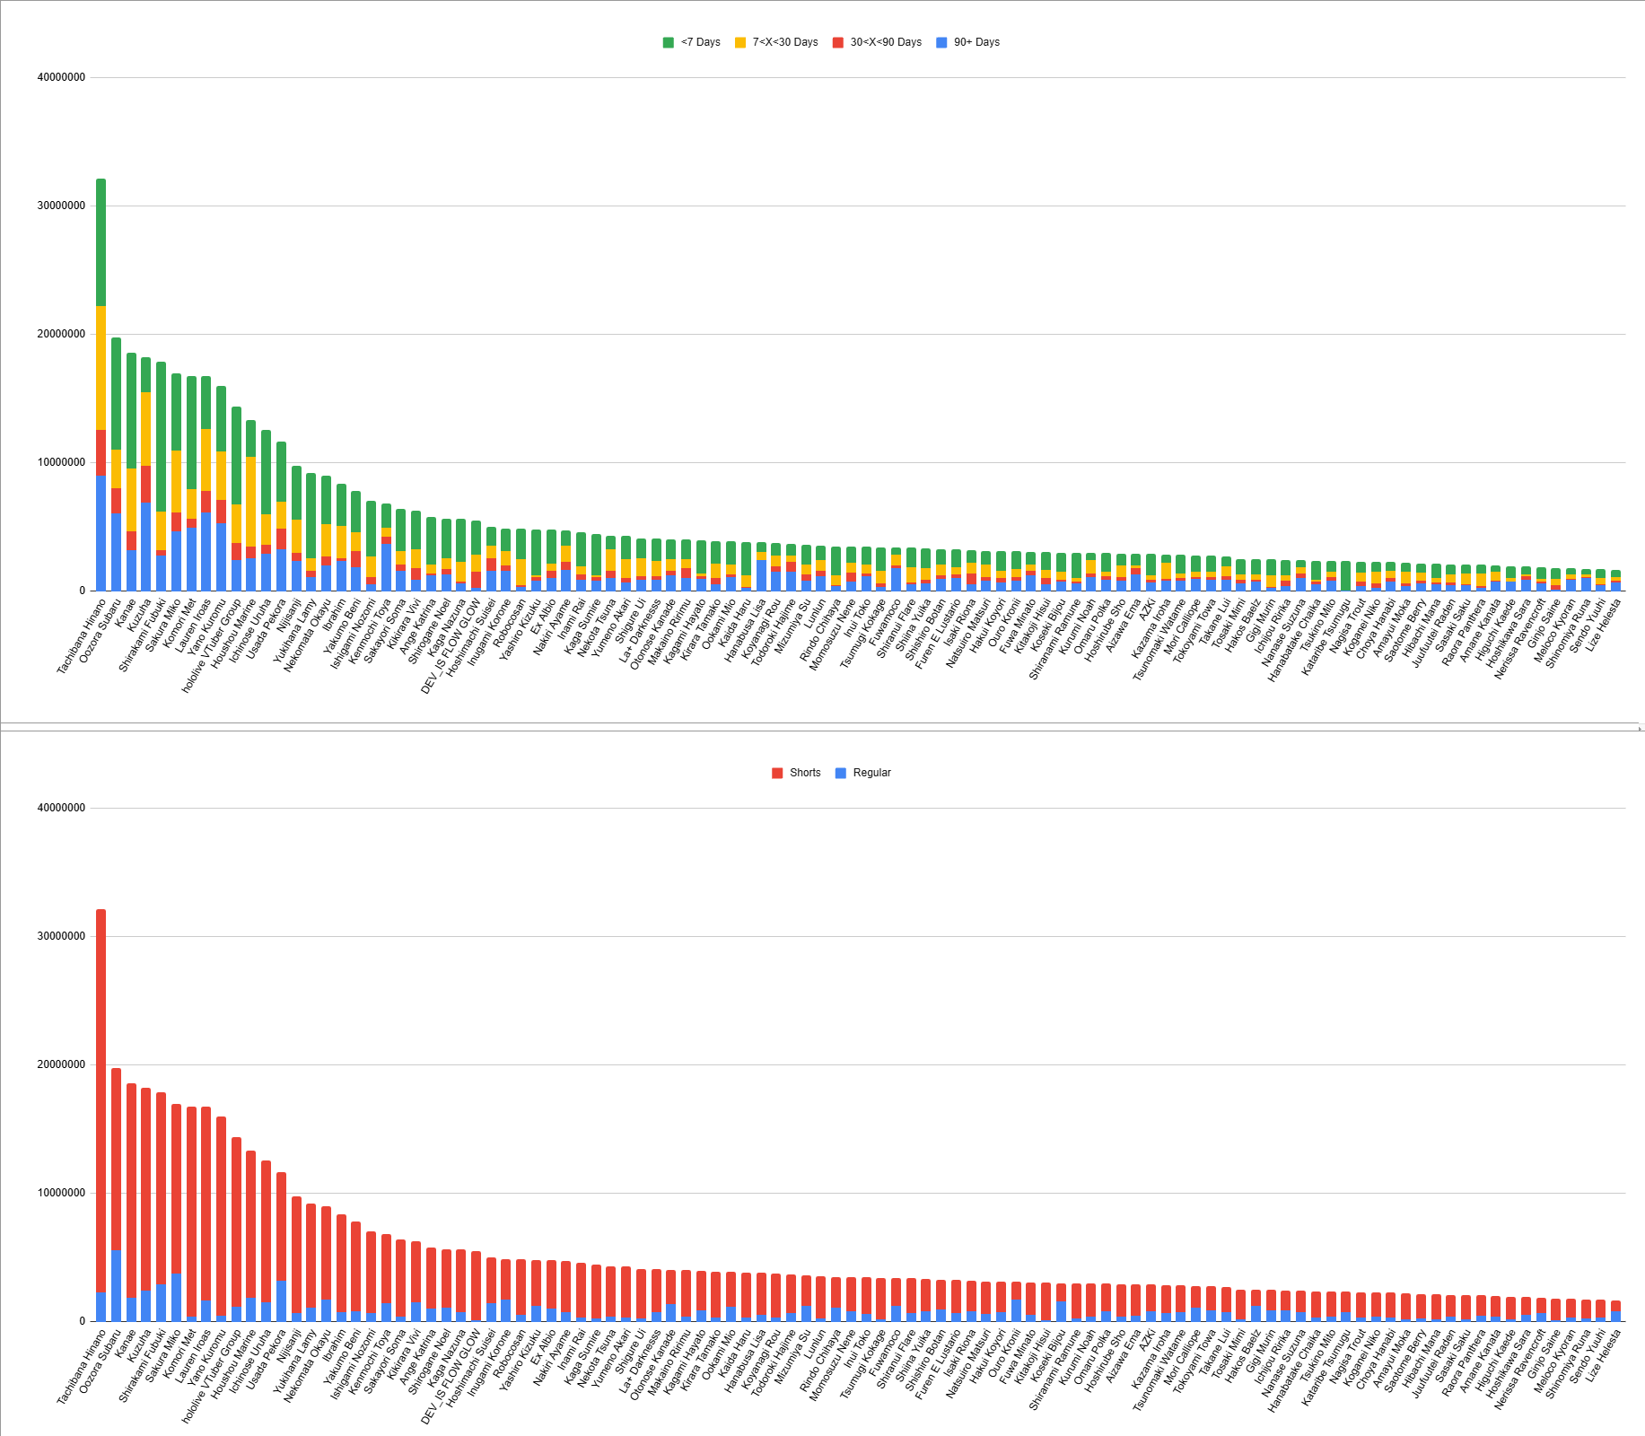The width and height of the screenshot is (1645, 1436).
Task: Click "10000000" axis label in the Shorts/Regular chart
Action: [x=61, y=1193]
